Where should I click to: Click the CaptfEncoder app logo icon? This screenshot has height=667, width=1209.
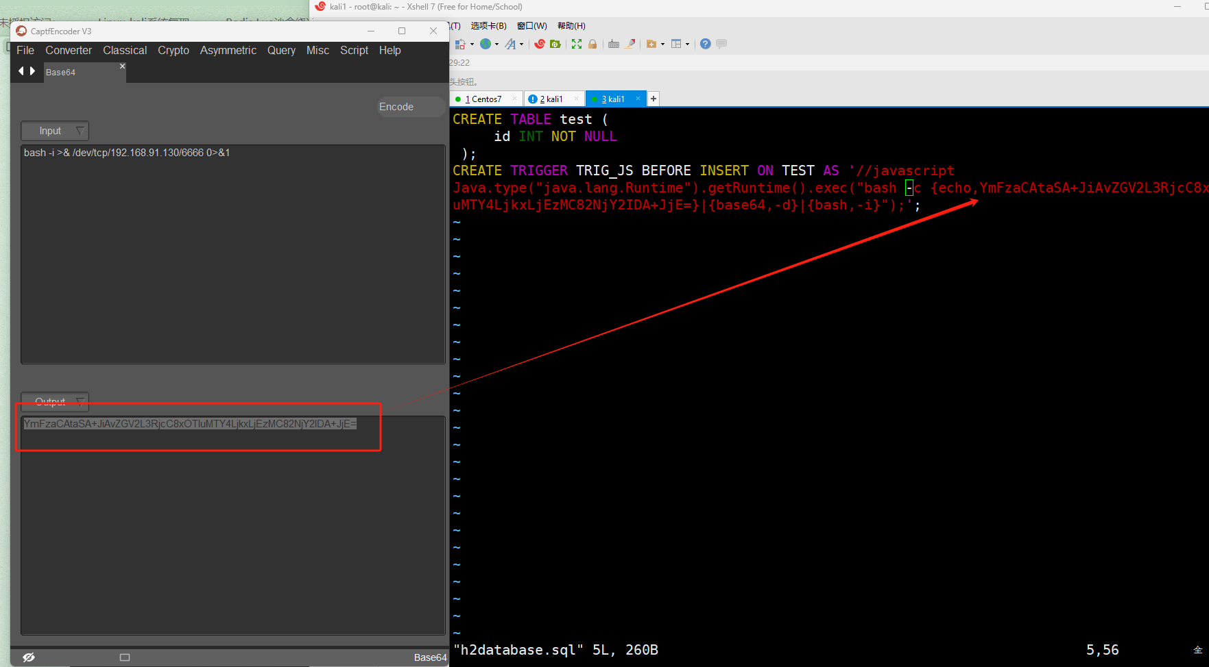point(21,31)
